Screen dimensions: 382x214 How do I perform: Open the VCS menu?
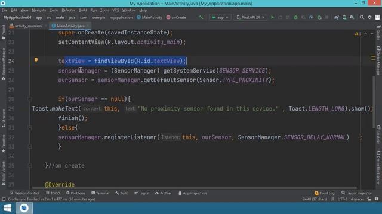115,10
